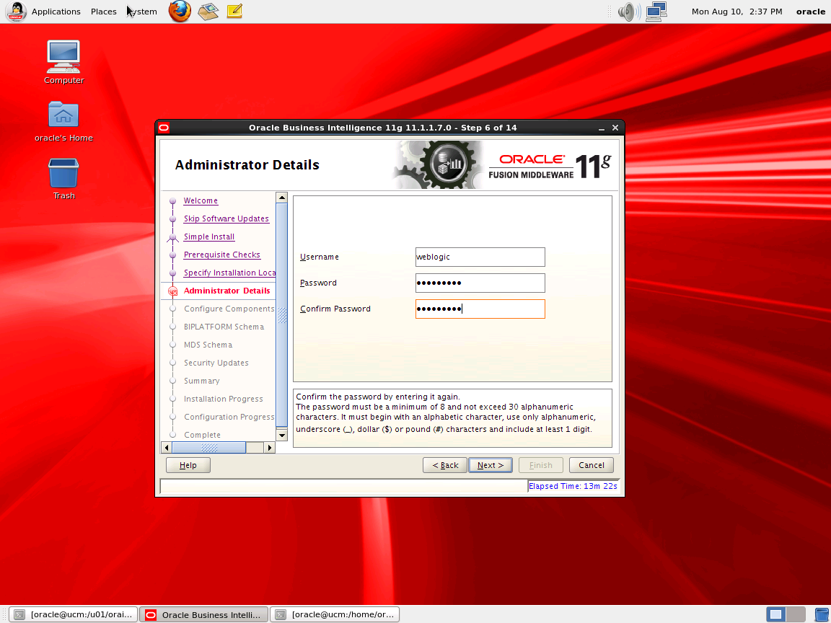The image size is (831, 623).
Task: Switch to the oracle@ucm:/home/or terminal task
Action: [x=335, y=614]
